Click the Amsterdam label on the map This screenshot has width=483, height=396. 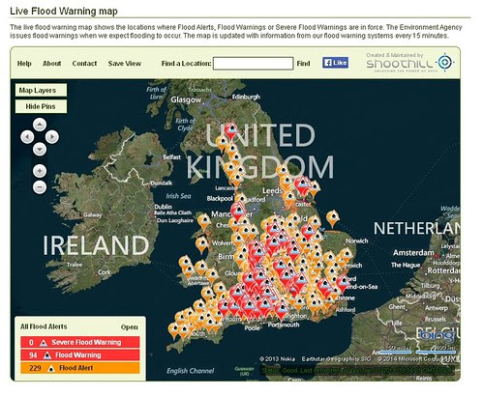413,253
